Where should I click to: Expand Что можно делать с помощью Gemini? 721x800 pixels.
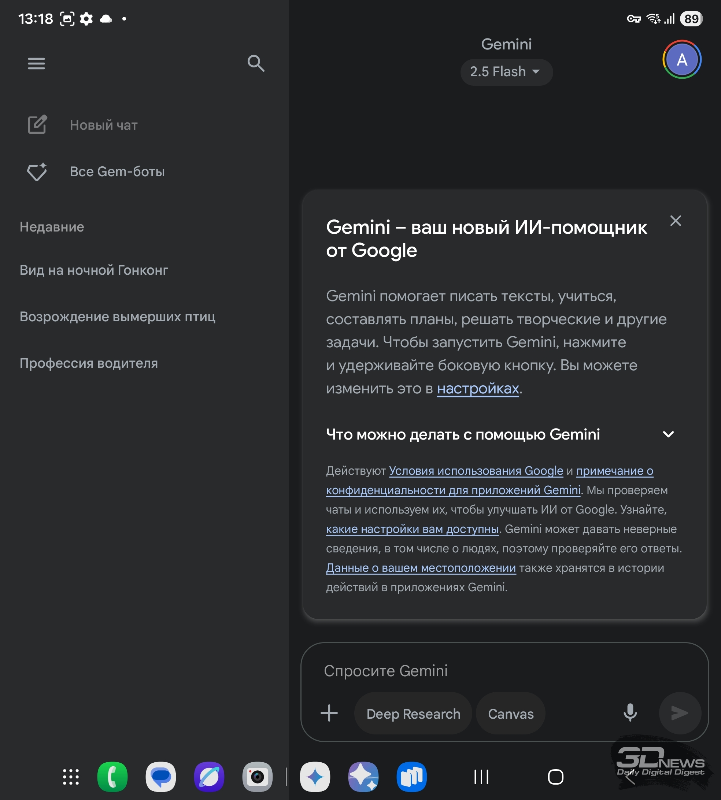coord(500,434)
